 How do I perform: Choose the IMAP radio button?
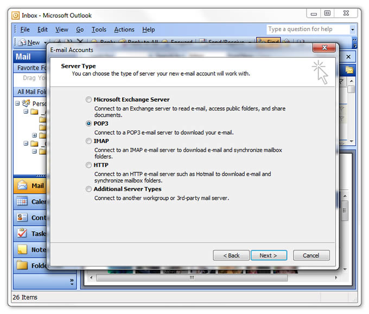(88, 141)
